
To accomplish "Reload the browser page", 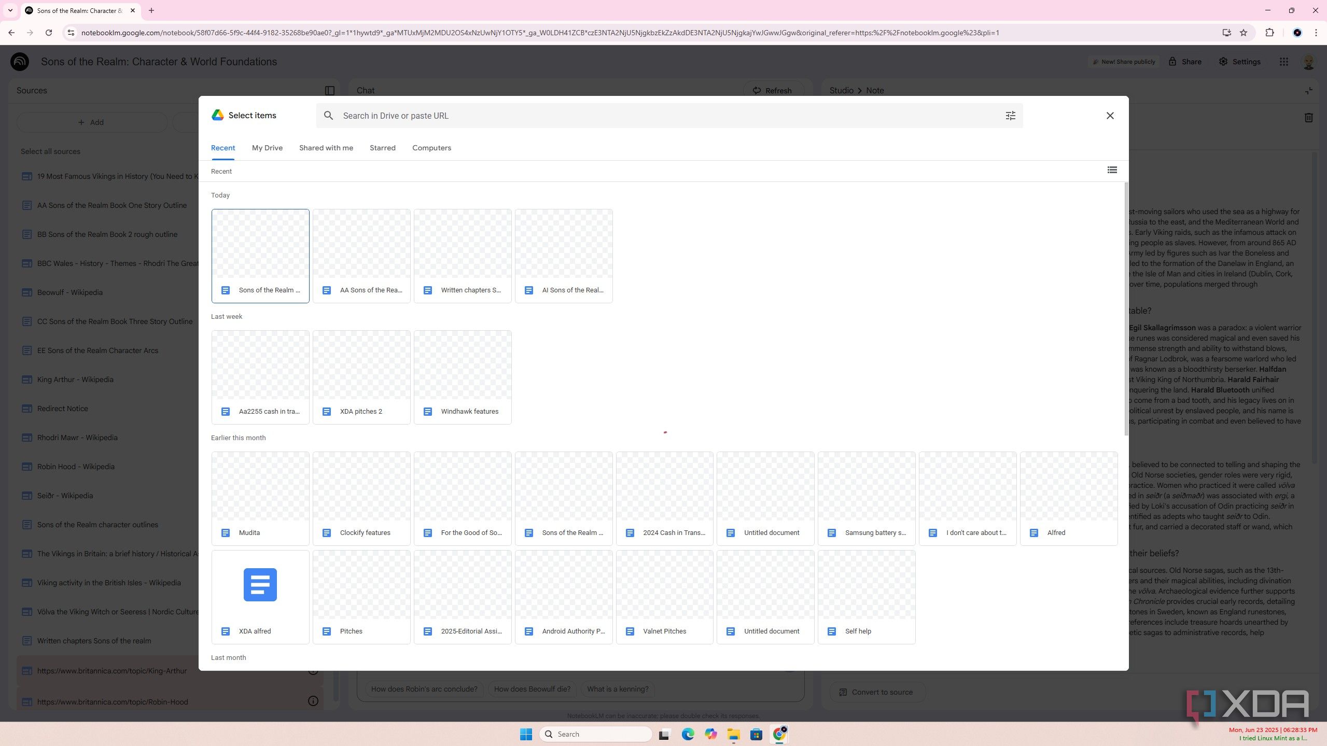I will pos(49,33).
